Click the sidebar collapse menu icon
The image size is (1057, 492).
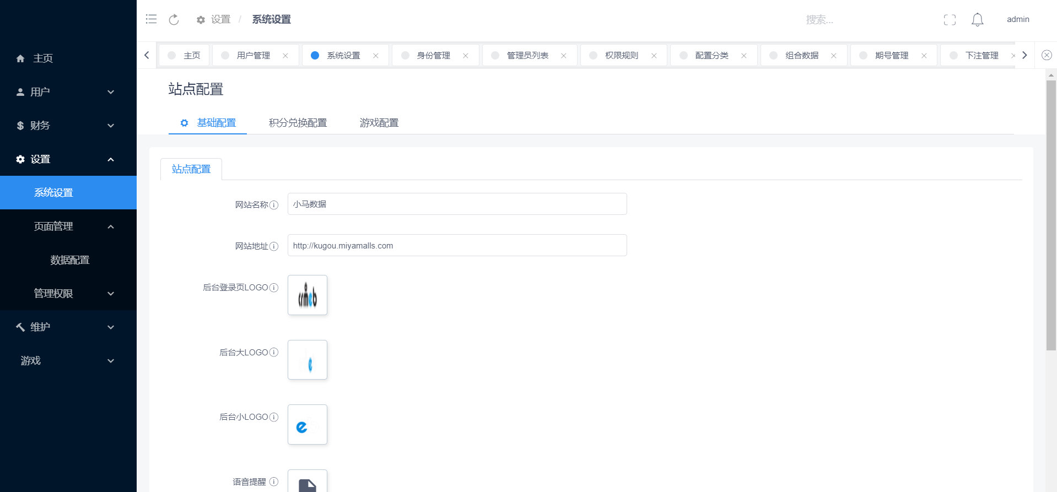pos(151,19)
